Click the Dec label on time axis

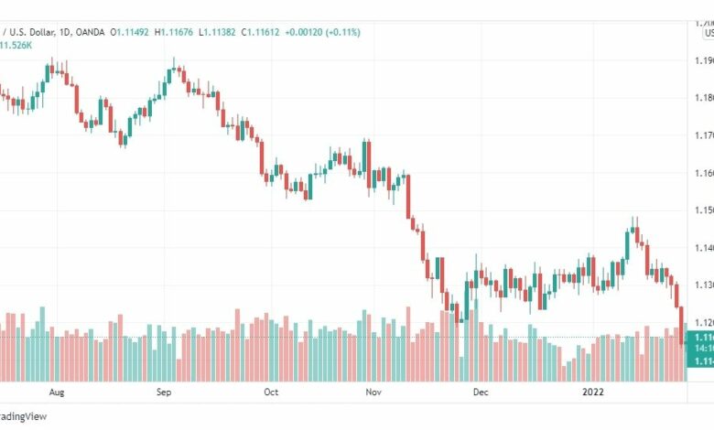click(481, 392)
